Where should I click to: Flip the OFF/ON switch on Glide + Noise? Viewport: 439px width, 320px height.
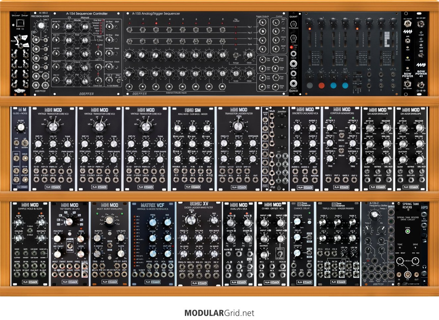[x=16, y=143]
